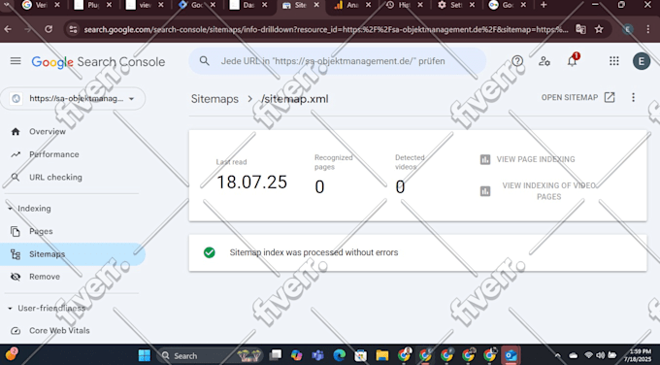Open the property selector dropdown

[73, 98]
